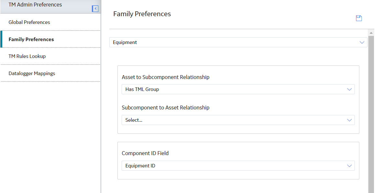Click chevron arrow of Equipment dropdown
382x193 pixels.
pyautogui.click(x=362, y=42)
